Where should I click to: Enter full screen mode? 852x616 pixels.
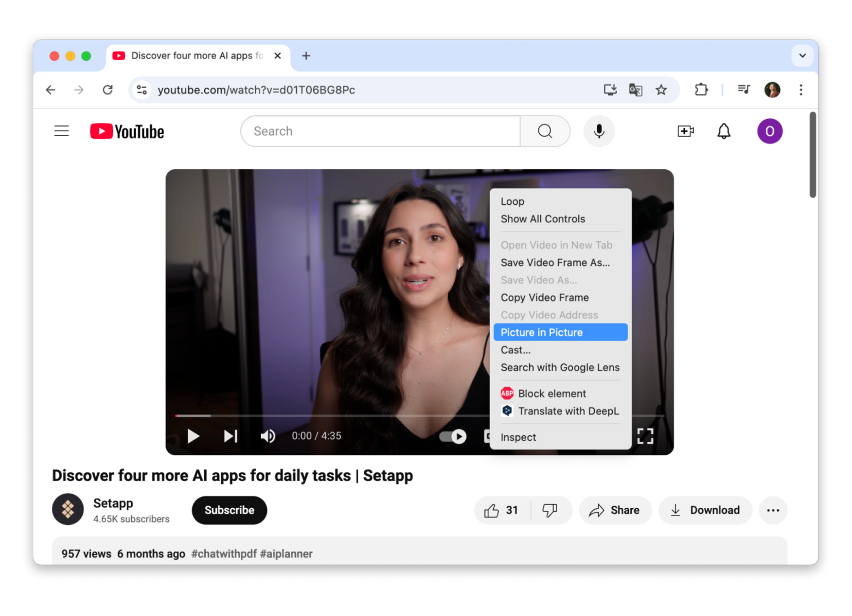pyautogui.click(x=645, y=436)
